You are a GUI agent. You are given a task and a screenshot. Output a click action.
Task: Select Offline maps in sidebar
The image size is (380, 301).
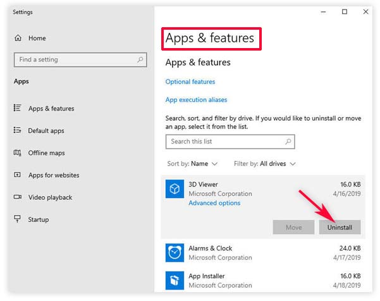(x=47, y=153)
